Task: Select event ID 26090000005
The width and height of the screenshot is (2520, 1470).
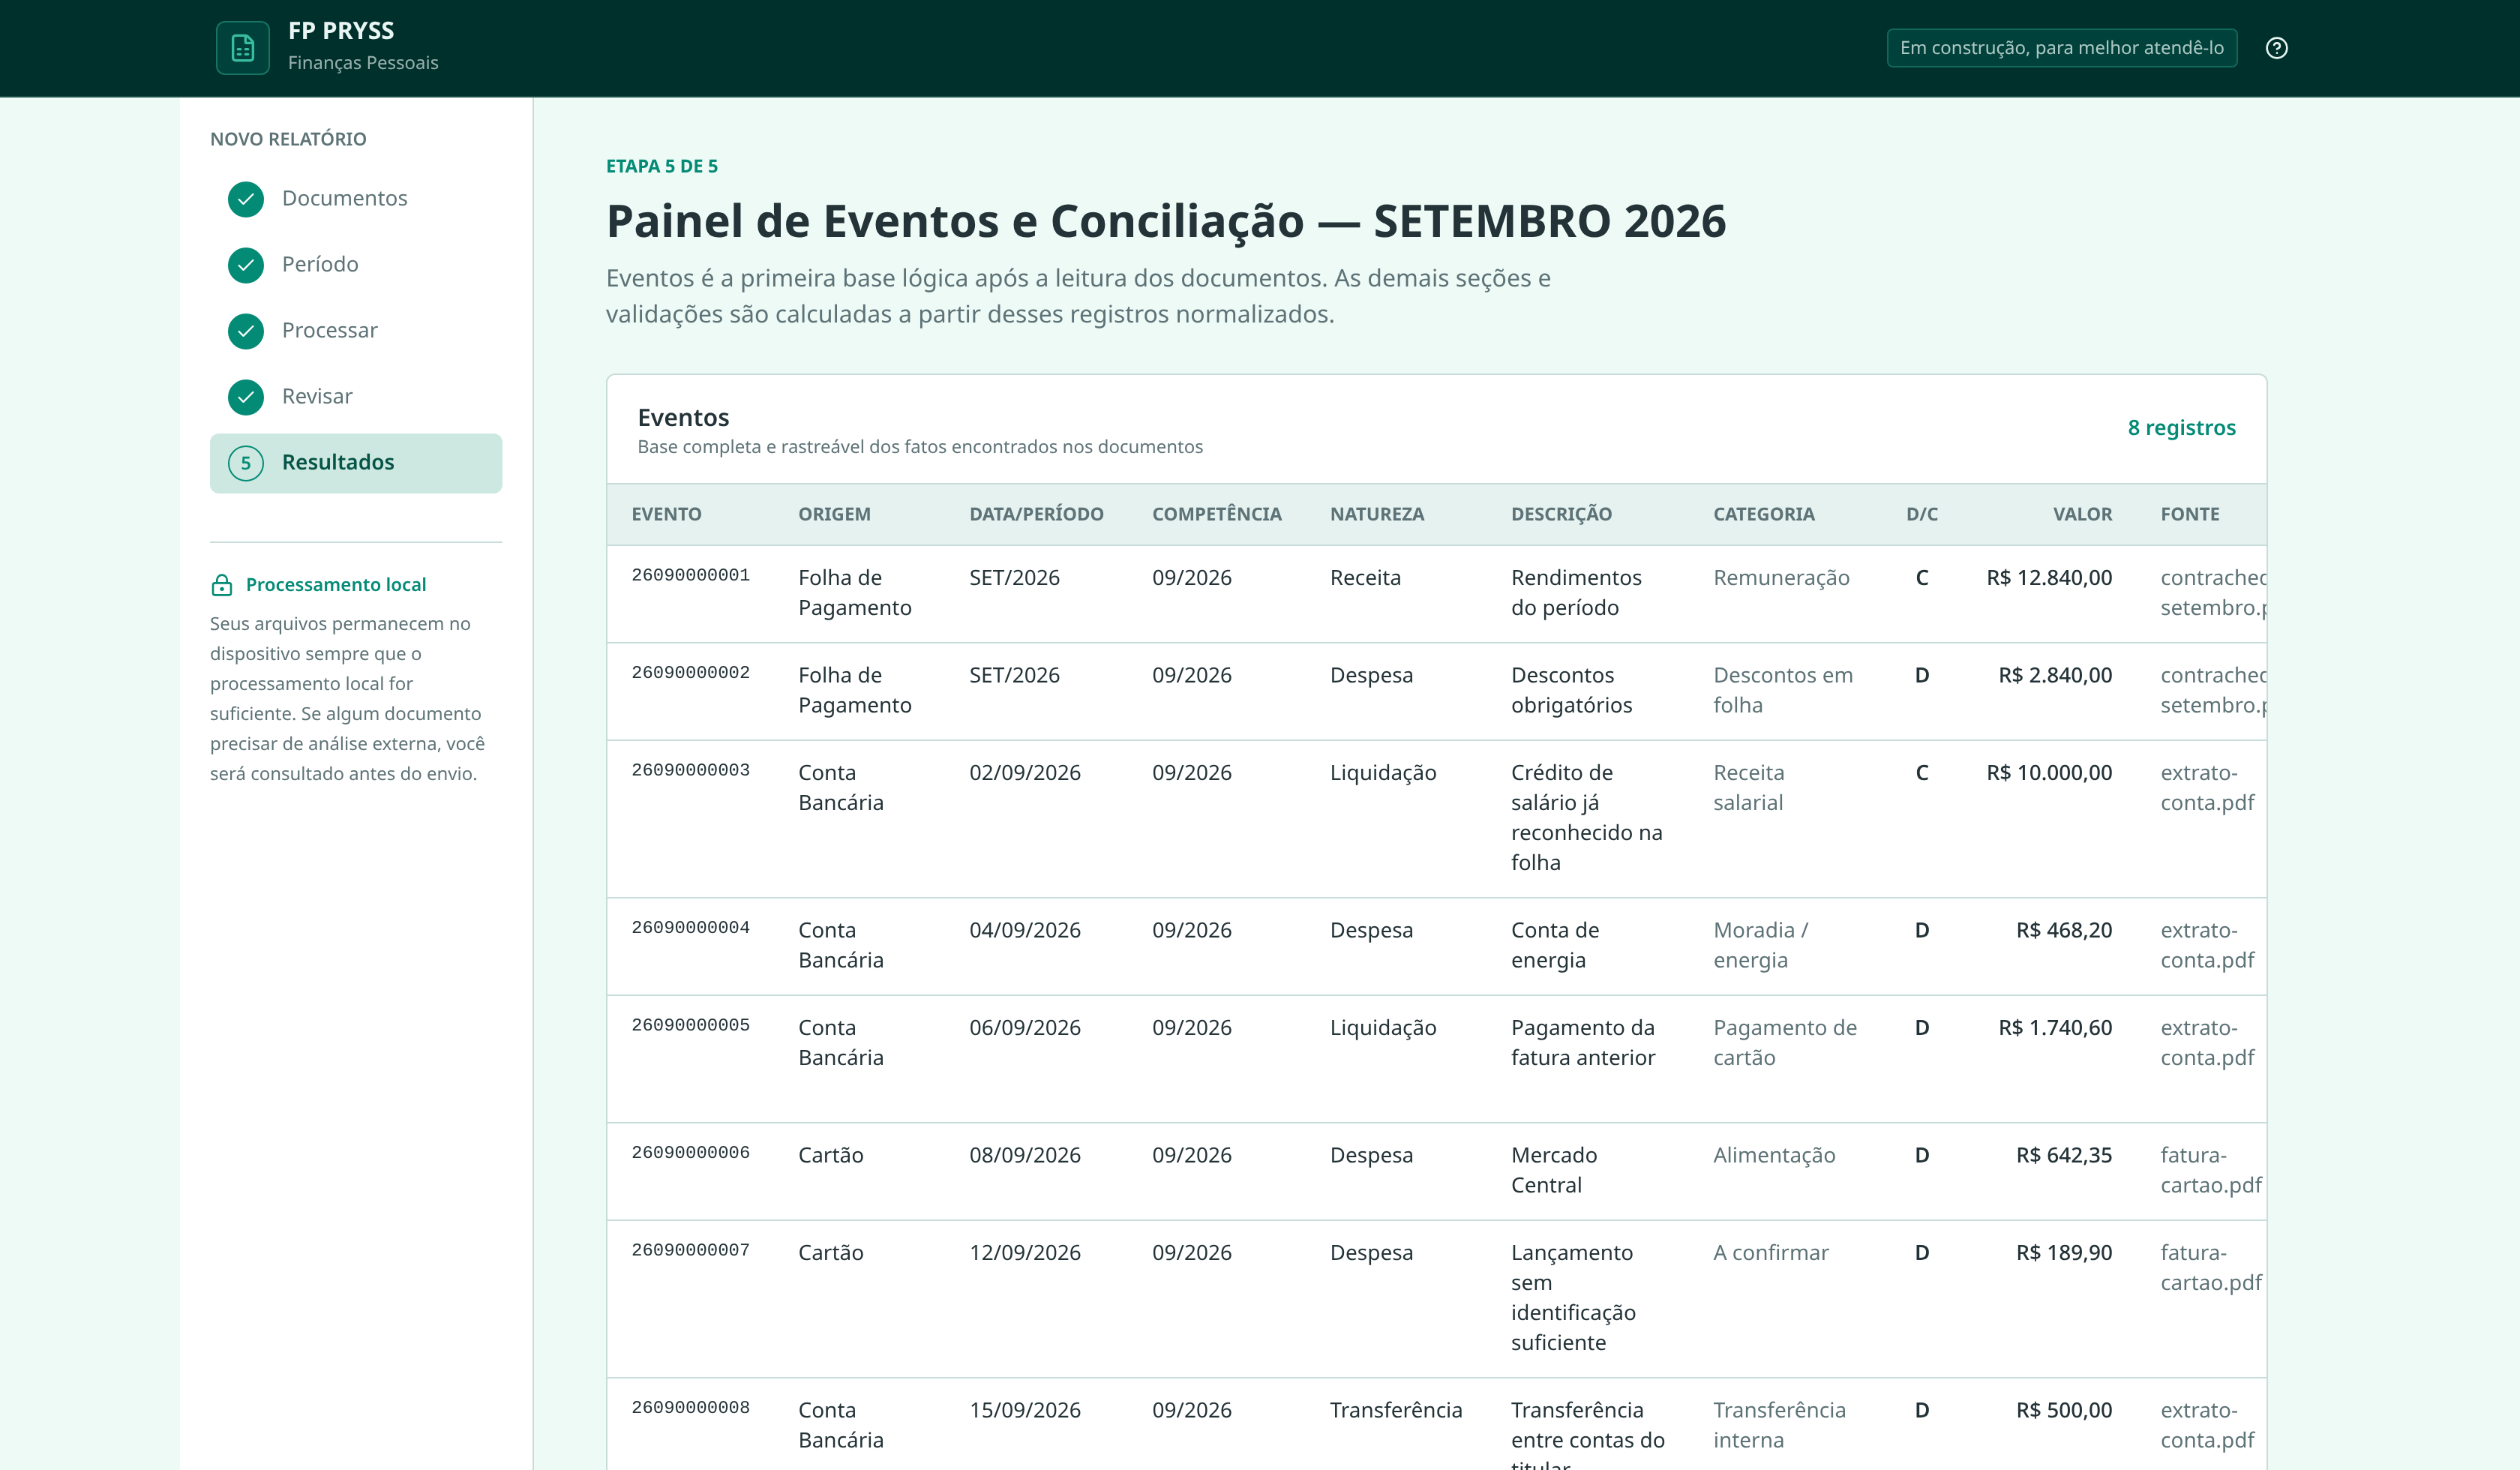Action: pyautogui.click(x=690, y=1025)
